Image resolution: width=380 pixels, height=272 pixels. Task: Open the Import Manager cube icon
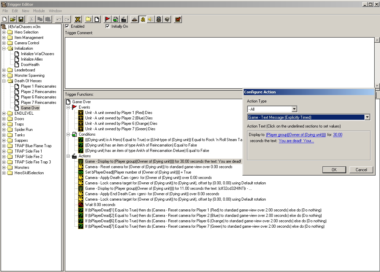tap(167, 19)
